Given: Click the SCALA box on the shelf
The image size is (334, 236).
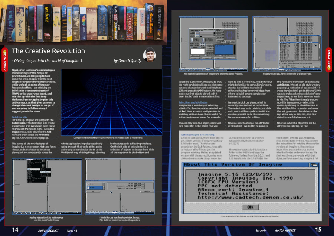Looking at the screenshot, I should 92,24.
